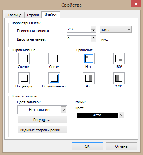
Task: Focus the Высота не менее input field
Action: pyautogui.click(x=79, y=39)
